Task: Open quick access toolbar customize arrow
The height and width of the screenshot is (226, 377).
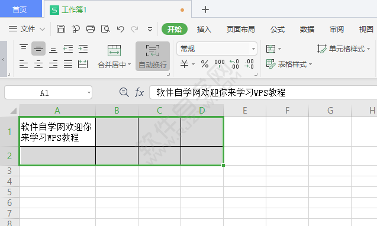Action: click(150, 30)
